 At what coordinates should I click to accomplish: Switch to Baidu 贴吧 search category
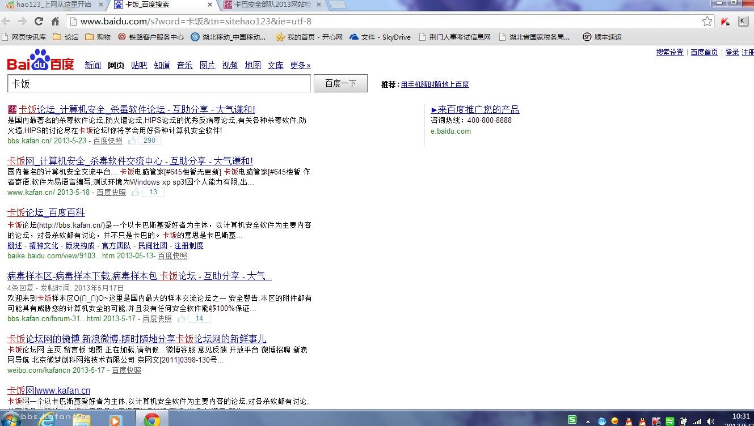139,65
